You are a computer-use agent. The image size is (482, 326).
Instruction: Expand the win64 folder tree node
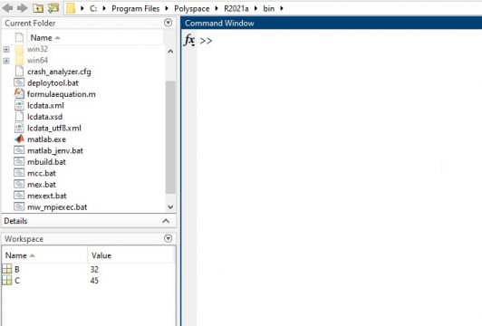coord(6,61)
